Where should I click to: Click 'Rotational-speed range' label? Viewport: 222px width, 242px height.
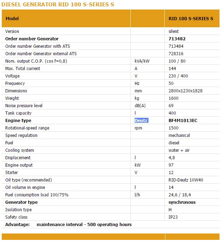[x=27, y=128]
